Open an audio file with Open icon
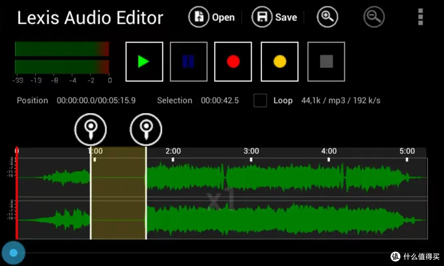Viewport: 444px width, 266px height. tap(199, 17)
